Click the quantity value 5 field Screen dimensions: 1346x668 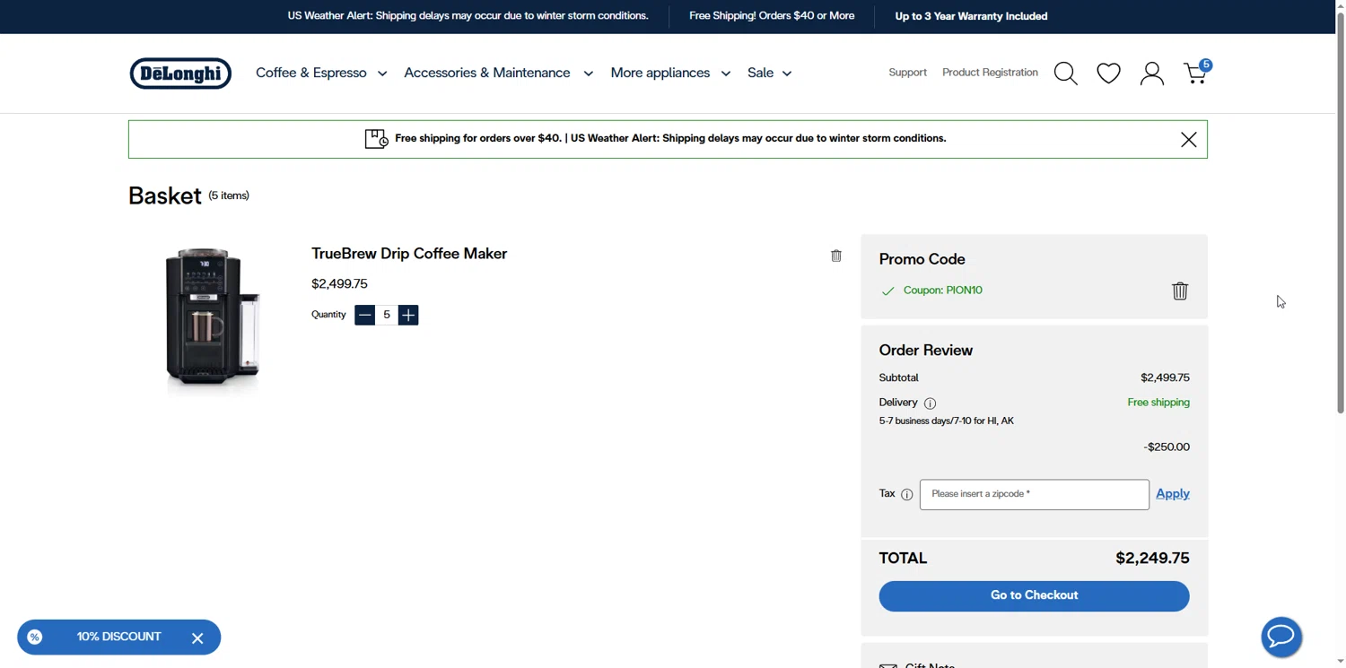click(x=387, y=315)
